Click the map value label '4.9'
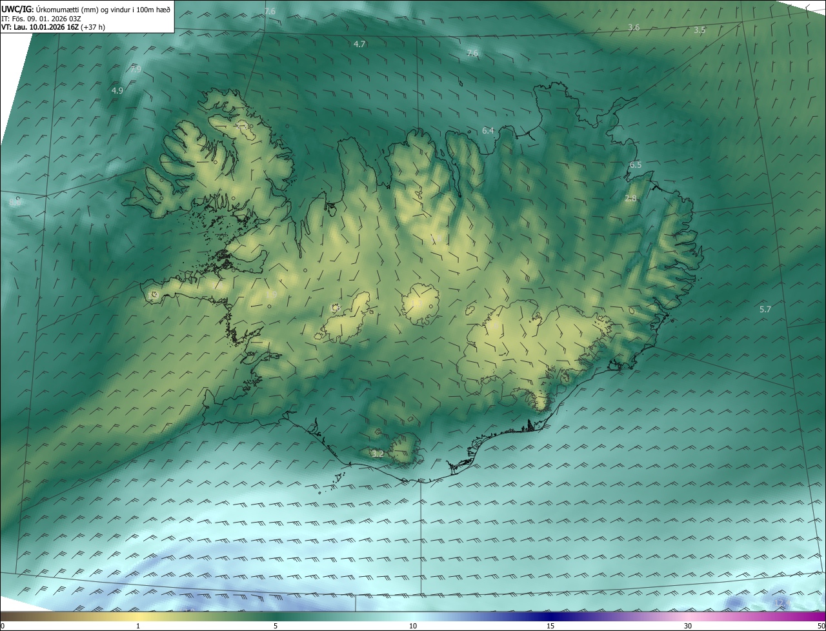 point(117,91)
